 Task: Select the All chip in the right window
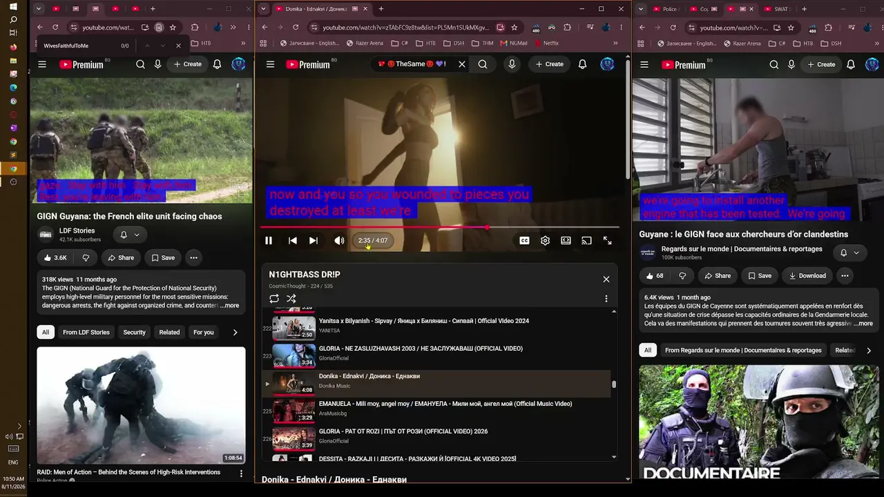coord(648,350)
